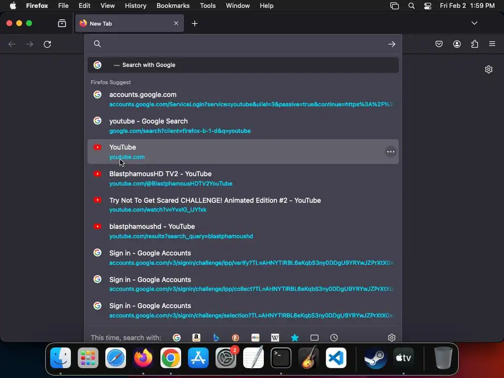Search history using the clock icon
The height and width of the screenshot is (378, 504).
click(x=334, y=338)
